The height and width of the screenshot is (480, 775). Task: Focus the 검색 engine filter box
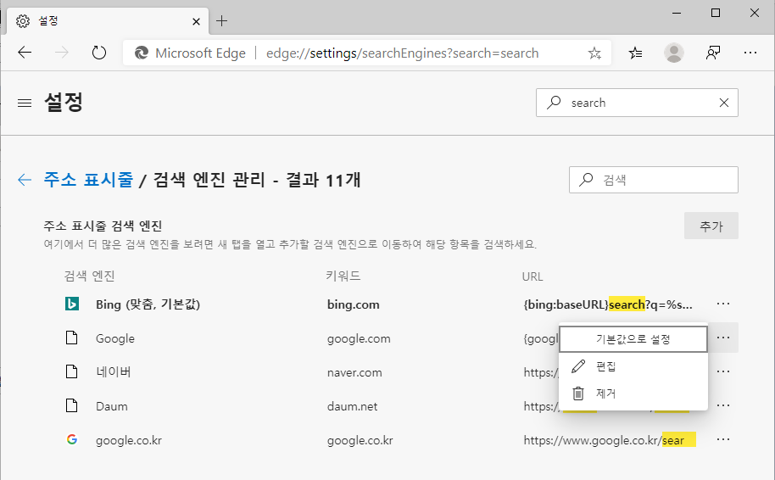[654, 180]
